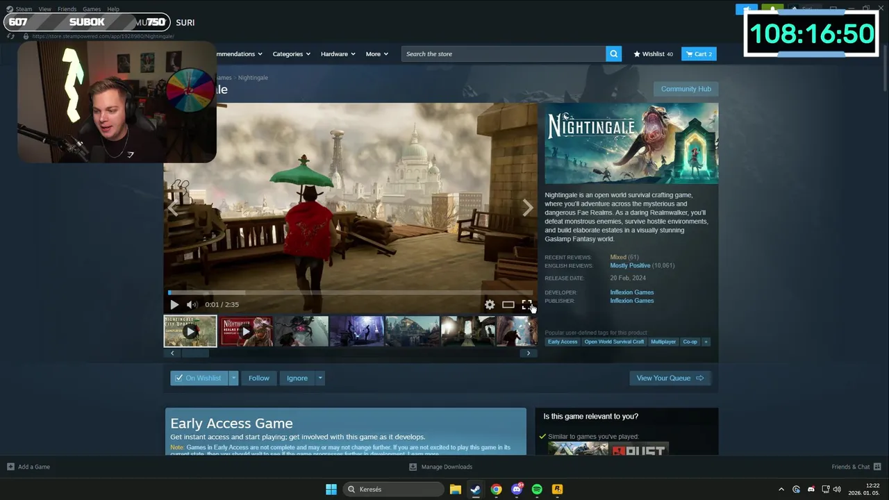889x500 pixels.
Task: Mute the trailer volume speaker icon
Action: click(192, 304)
